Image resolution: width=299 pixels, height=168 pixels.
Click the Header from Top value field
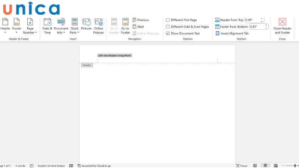pyautogui.click(x=252, y=20)
